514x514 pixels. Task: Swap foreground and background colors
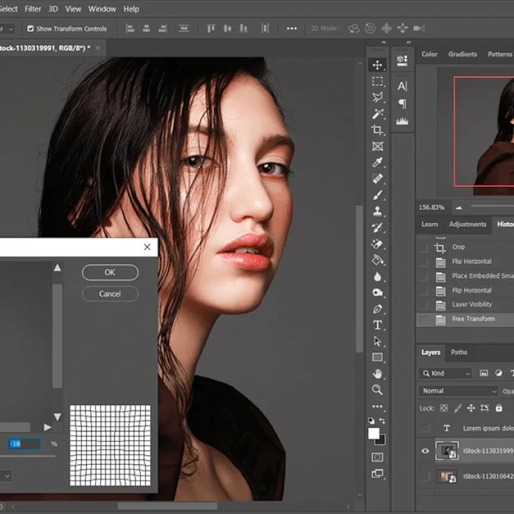(382, 420)
